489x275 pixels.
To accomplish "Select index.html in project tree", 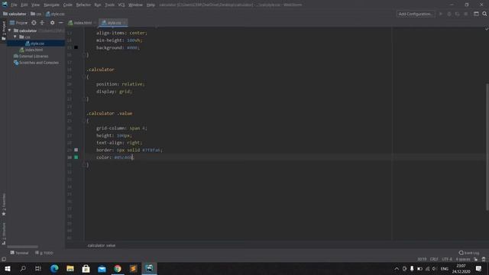I will click(31, 50).
